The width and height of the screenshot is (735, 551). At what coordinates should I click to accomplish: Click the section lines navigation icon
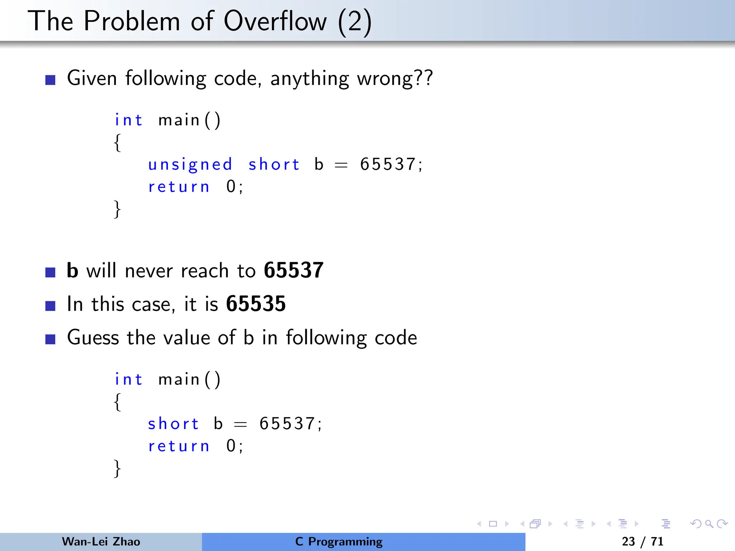pyautogui.click(x=623, y=524)
